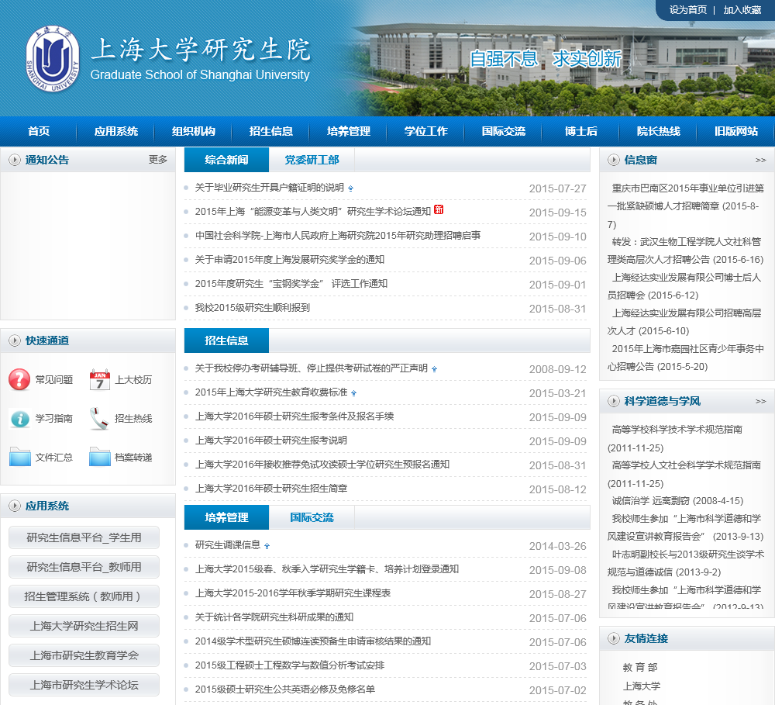775x705 pixels.
Task: Open 应用系统 in the navigation bar
Action: pos(116,131)
